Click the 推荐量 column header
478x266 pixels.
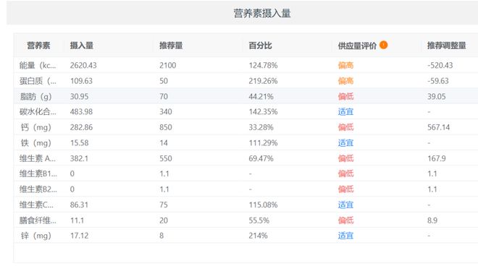coord(171,46)
